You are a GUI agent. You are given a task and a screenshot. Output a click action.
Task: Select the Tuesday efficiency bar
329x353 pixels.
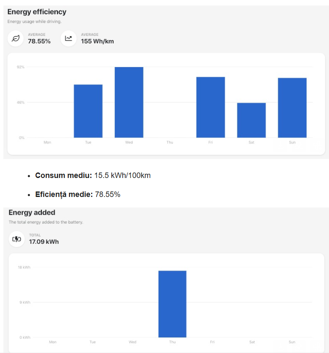88,111
